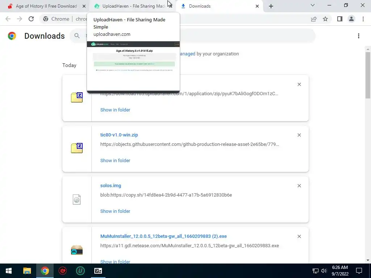Open network status tray icon
This screenshot has width=371, height=278.
coord(316,271)
